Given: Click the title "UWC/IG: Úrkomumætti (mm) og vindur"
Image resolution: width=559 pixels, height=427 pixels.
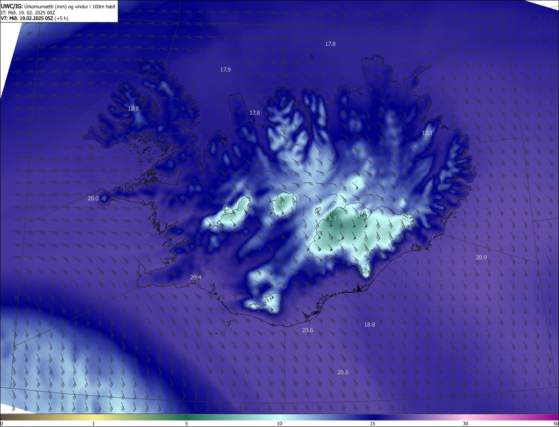Looking at the screenshot, I should pyautogui.click(x=58, y=6).
